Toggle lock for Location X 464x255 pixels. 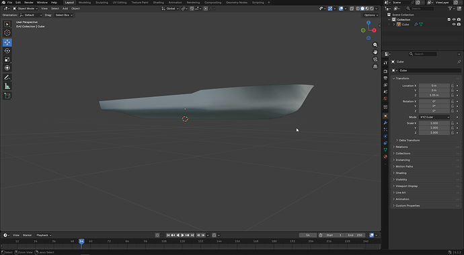click(x=453, y=85)
